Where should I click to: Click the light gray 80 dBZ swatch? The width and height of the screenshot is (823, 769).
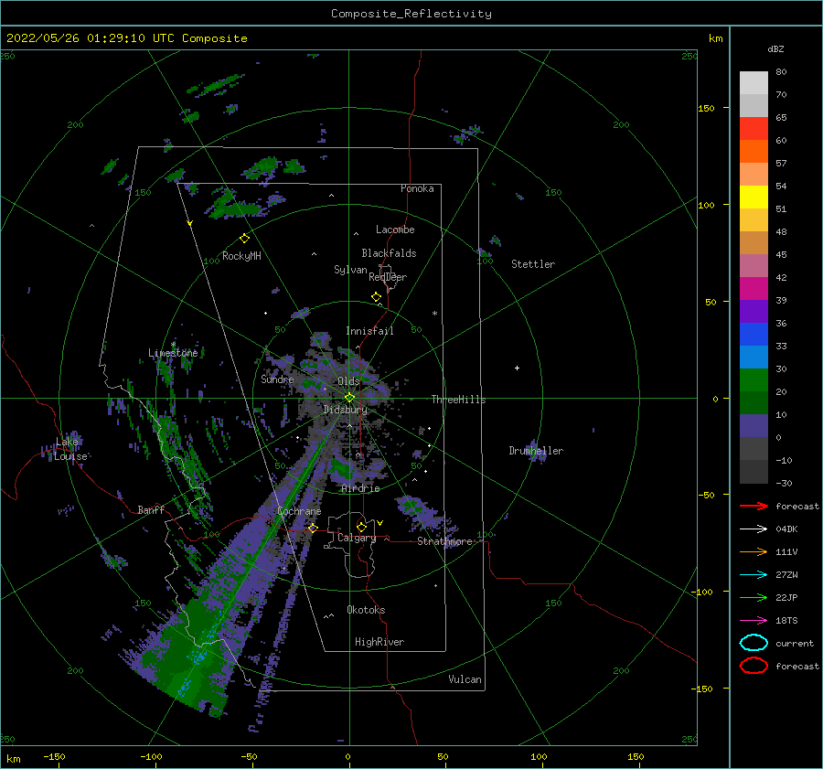click(x=754, y=83)
